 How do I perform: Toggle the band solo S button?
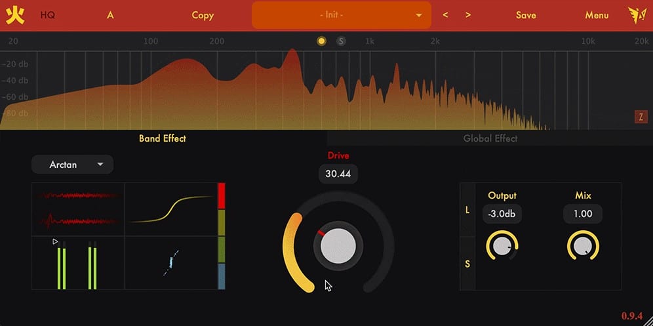(341, 41)
